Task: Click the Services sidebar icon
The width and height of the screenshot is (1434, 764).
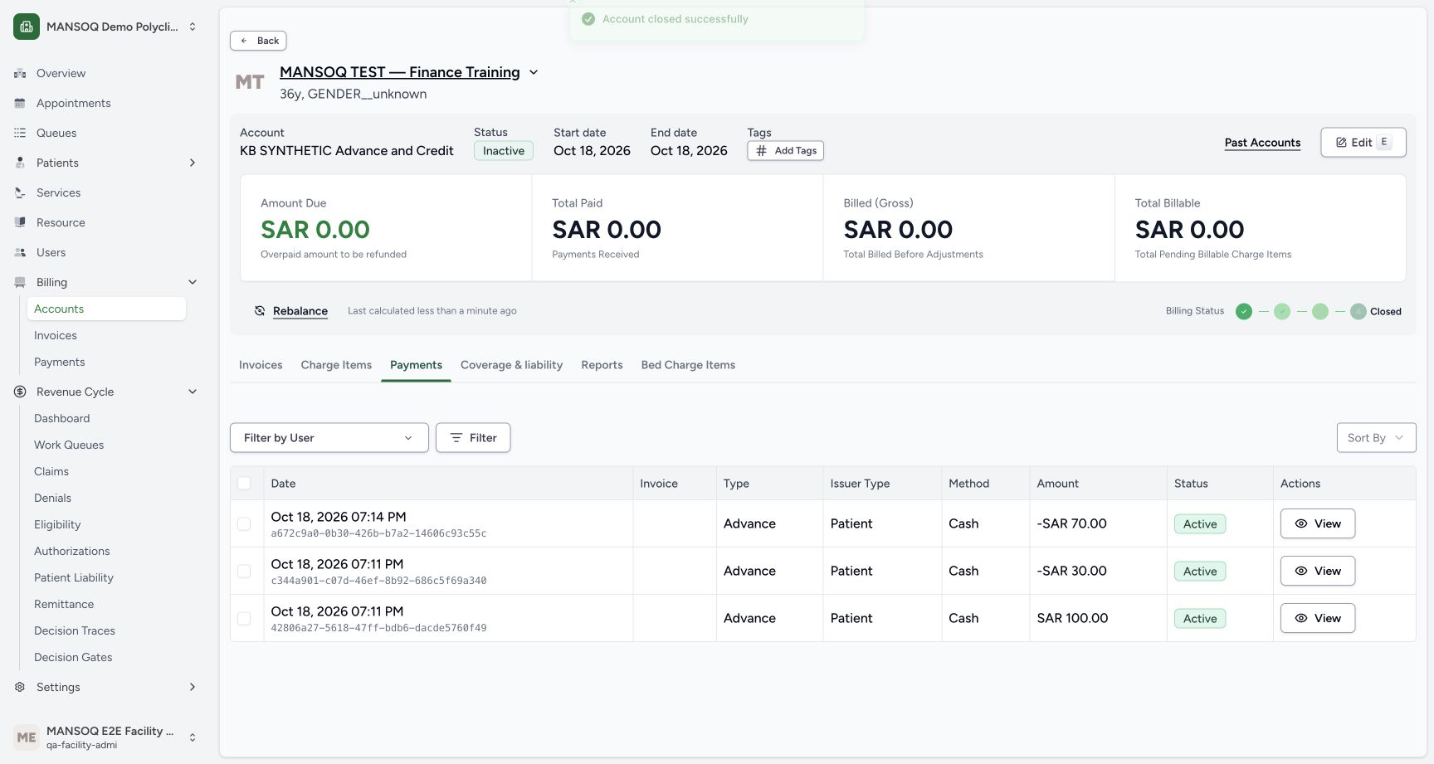Action: pyautogui.click(x=20, y=192)
